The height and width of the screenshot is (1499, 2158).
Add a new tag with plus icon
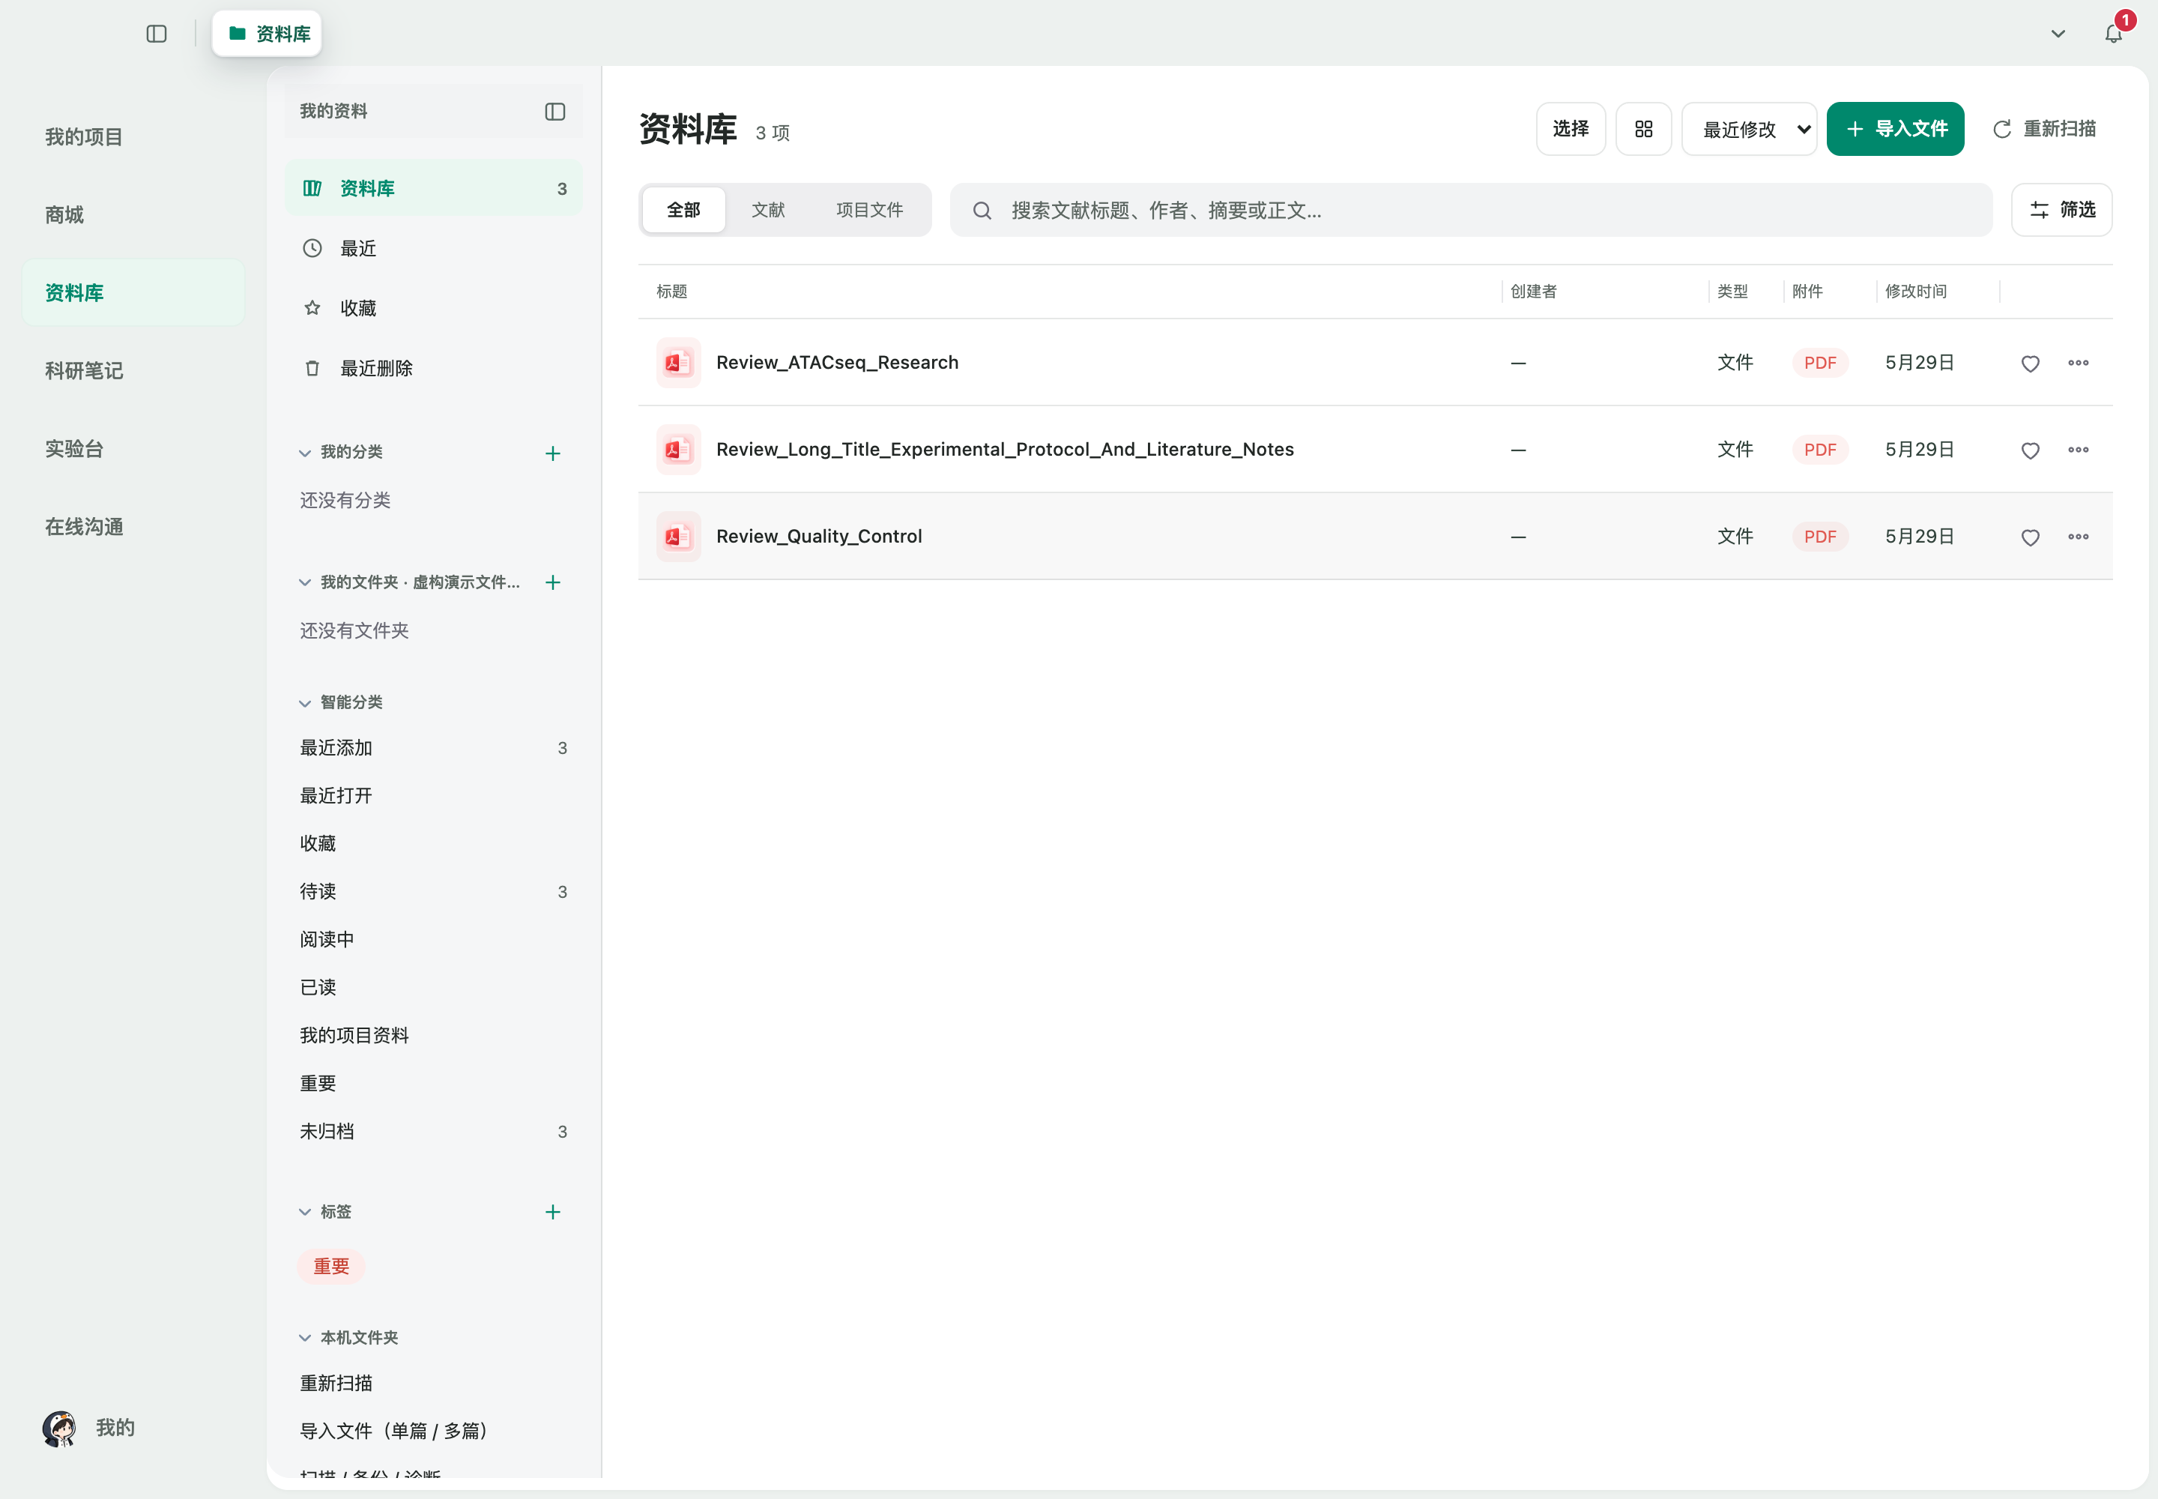point(553,1212)
